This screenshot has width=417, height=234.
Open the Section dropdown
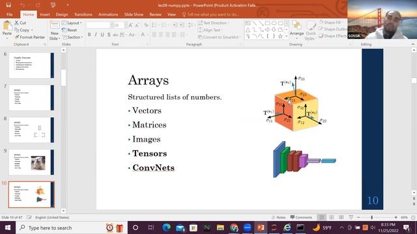(72, 37)
